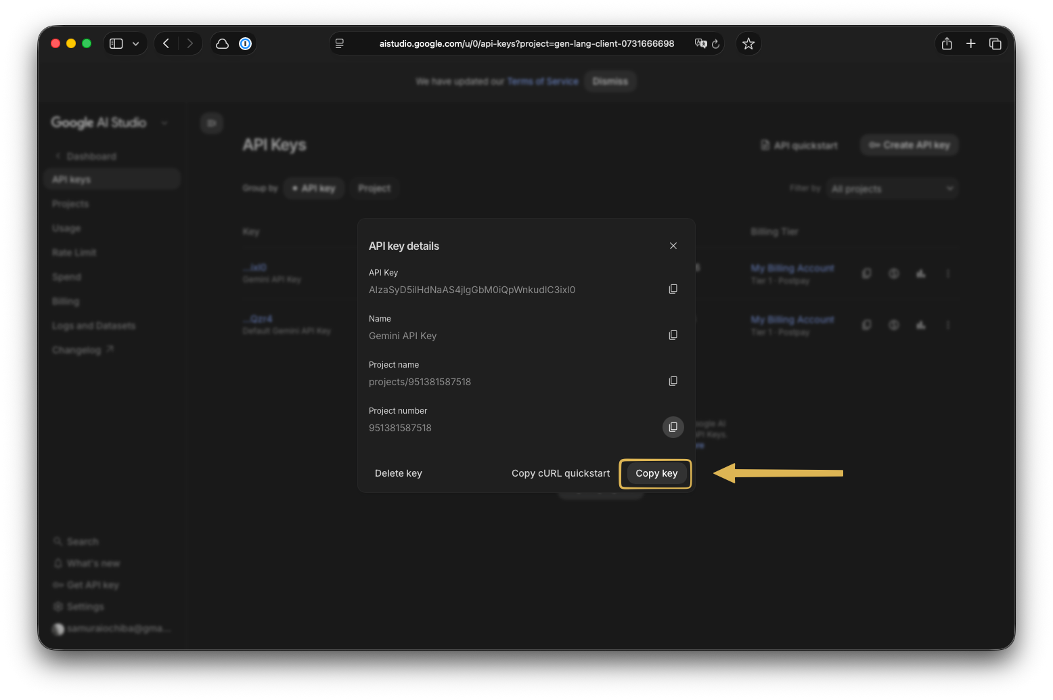View usage chart icon in second row
Viewport: 1053px width, 700px height.
pos(921,325)
